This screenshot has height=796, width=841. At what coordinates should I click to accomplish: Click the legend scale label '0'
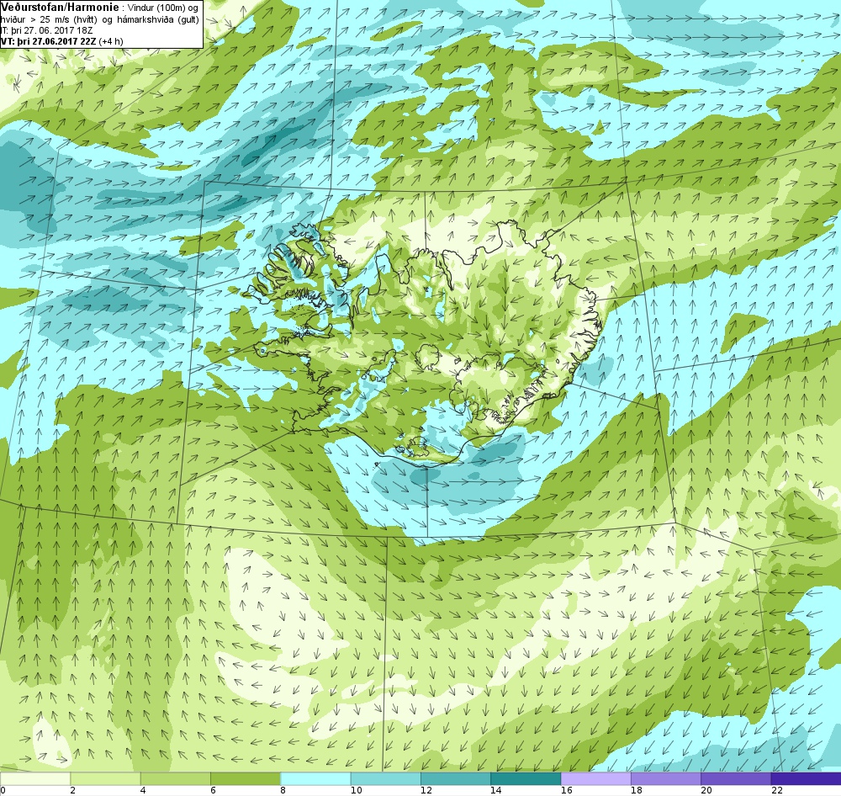pos(3,790)
